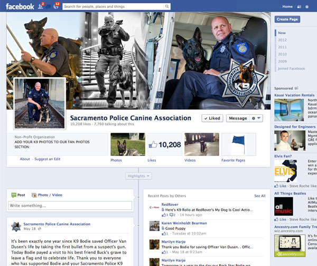Click the Likes label link
The image size is (317, 266).
[x=152, y=160]
